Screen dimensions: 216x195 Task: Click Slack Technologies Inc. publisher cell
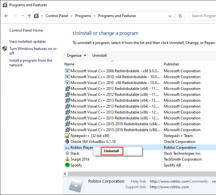pos(182,153)
